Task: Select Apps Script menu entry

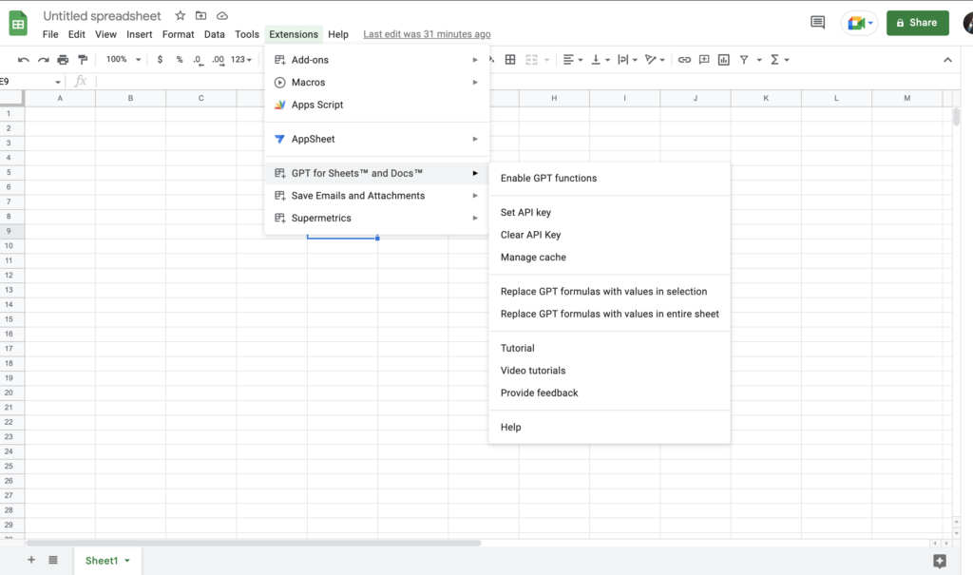Action: pos(376,105)
